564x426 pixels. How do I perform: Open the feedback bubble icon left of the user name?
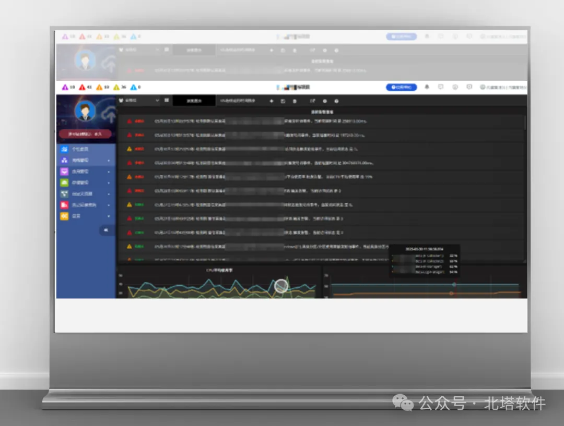click(x=469, y=87)
